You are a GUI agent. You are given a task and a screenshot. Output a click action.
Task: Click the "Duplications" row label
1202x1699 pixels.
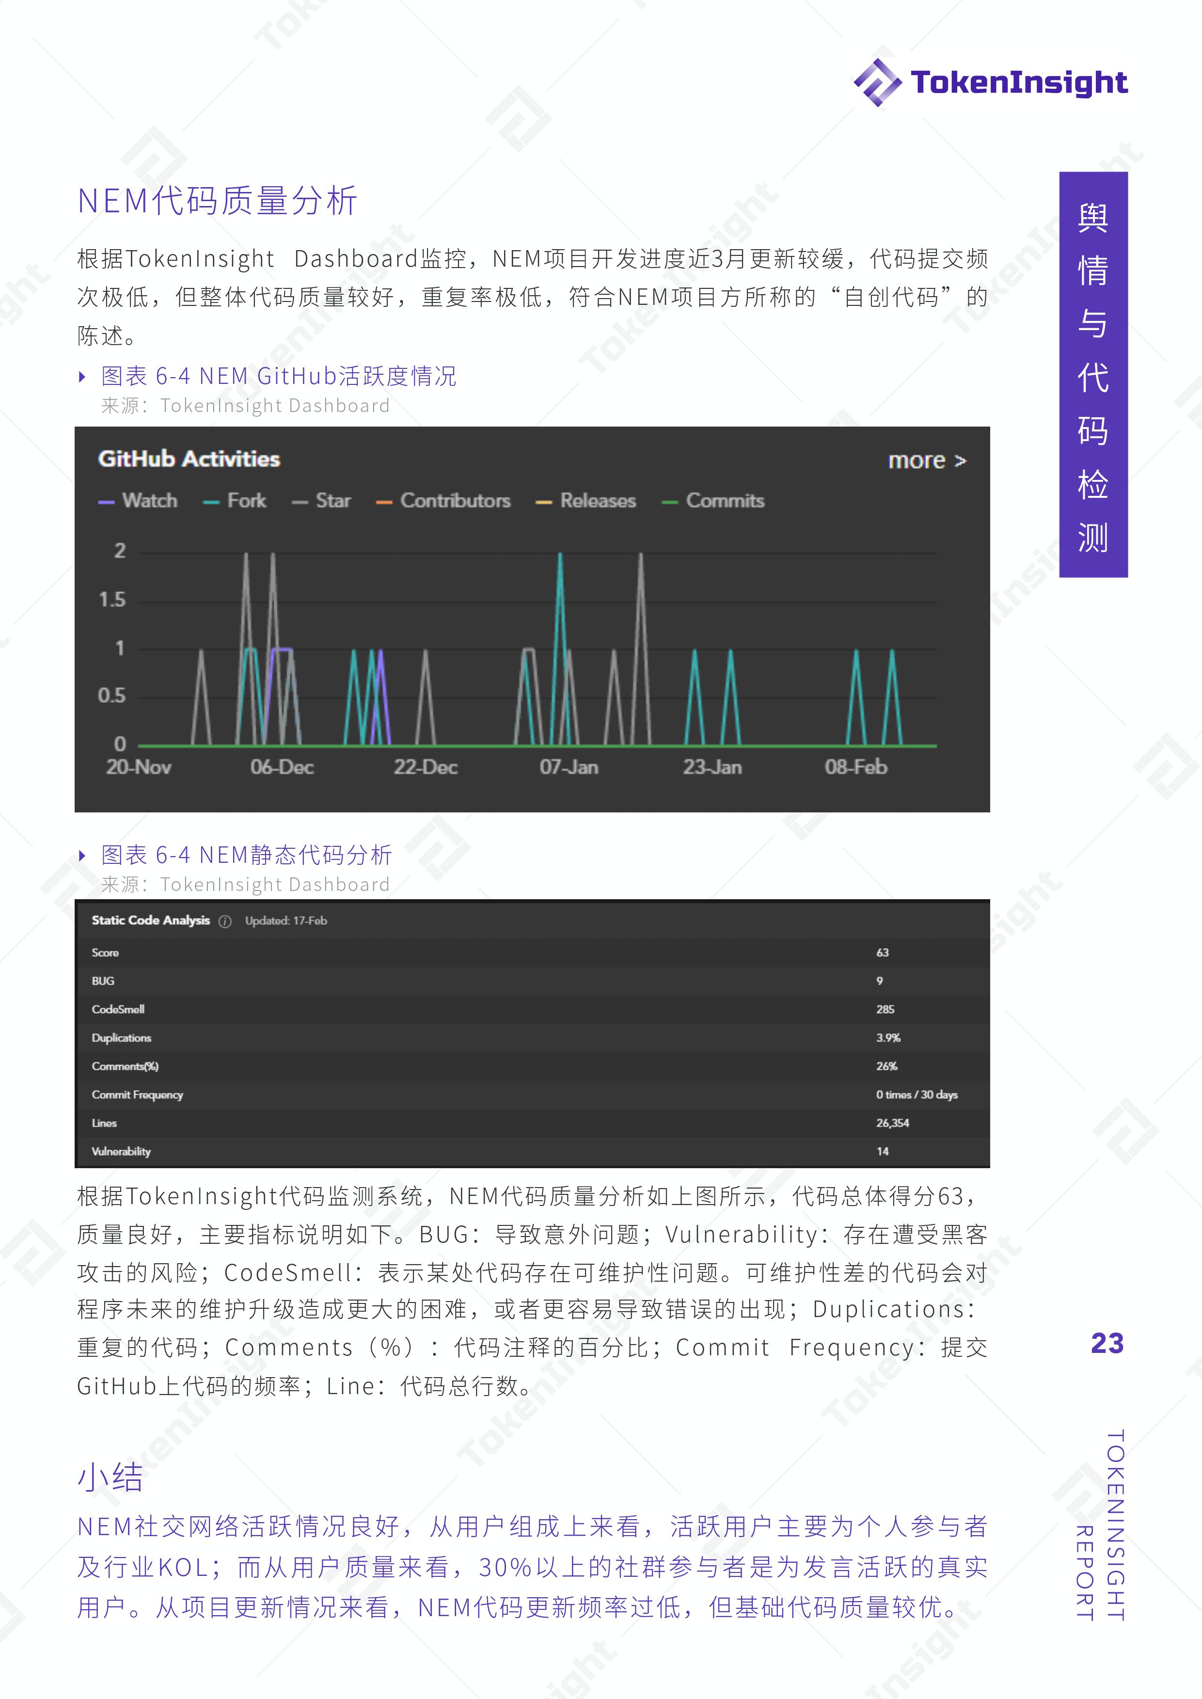coord(121,1038)
